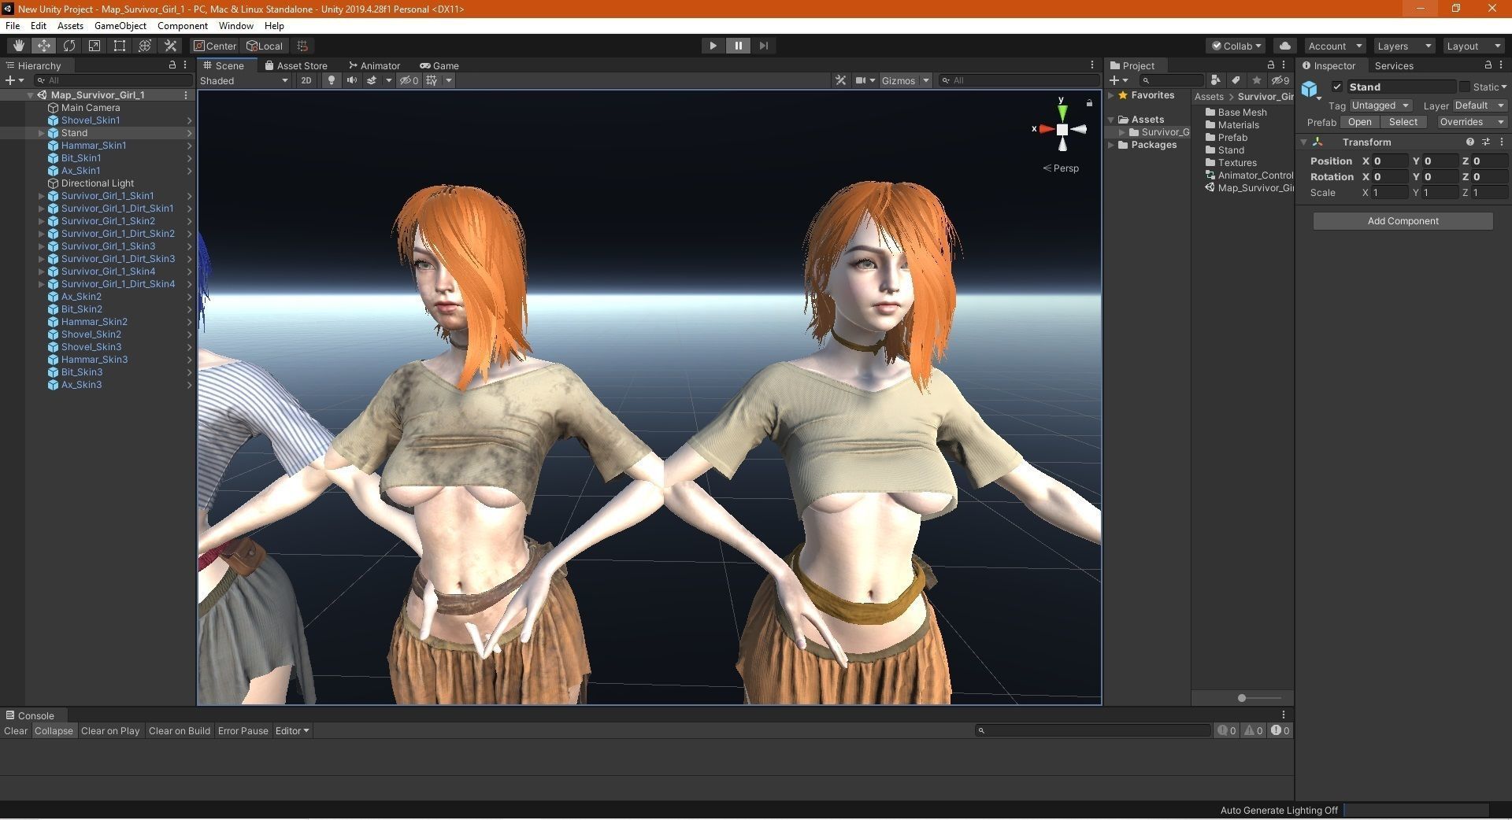Image resolution: width=1512 pixels, height=820 pixels.
Task: Open the Component menu
Action: point(183,26)
